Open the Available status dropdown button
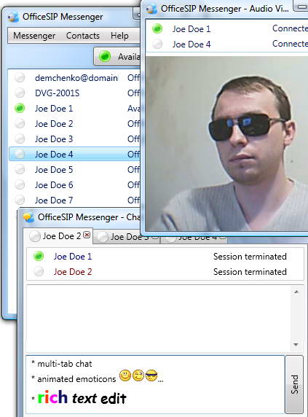Screen dimensions: 308x417 tap(117, 56)
